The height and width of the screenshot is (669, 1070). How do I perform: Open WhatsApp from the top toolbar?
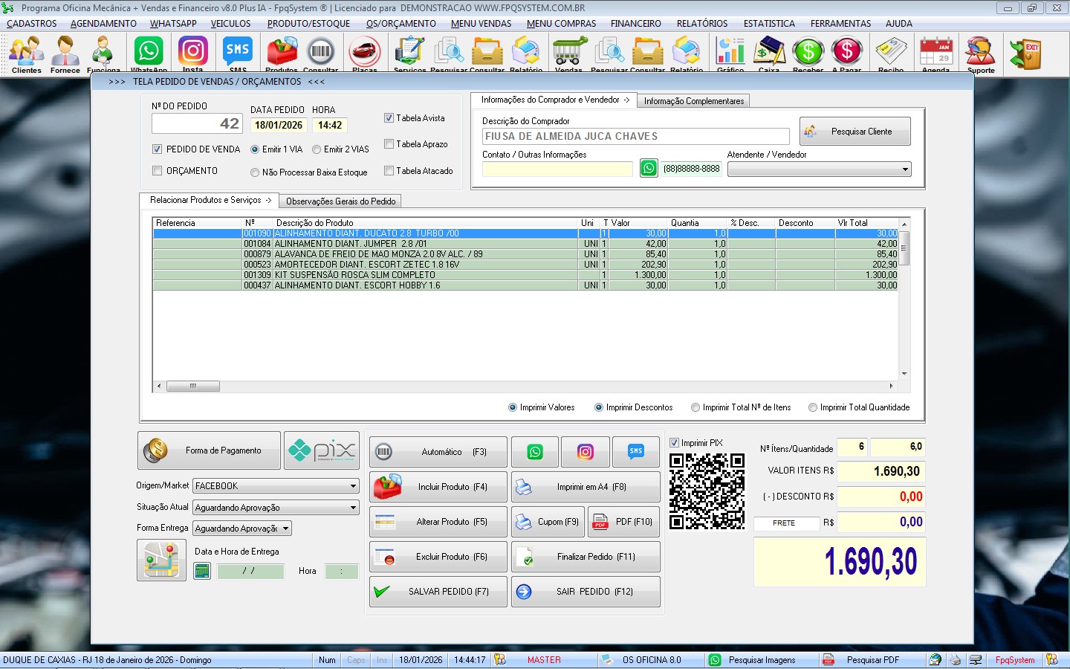[x=149, y=54]
